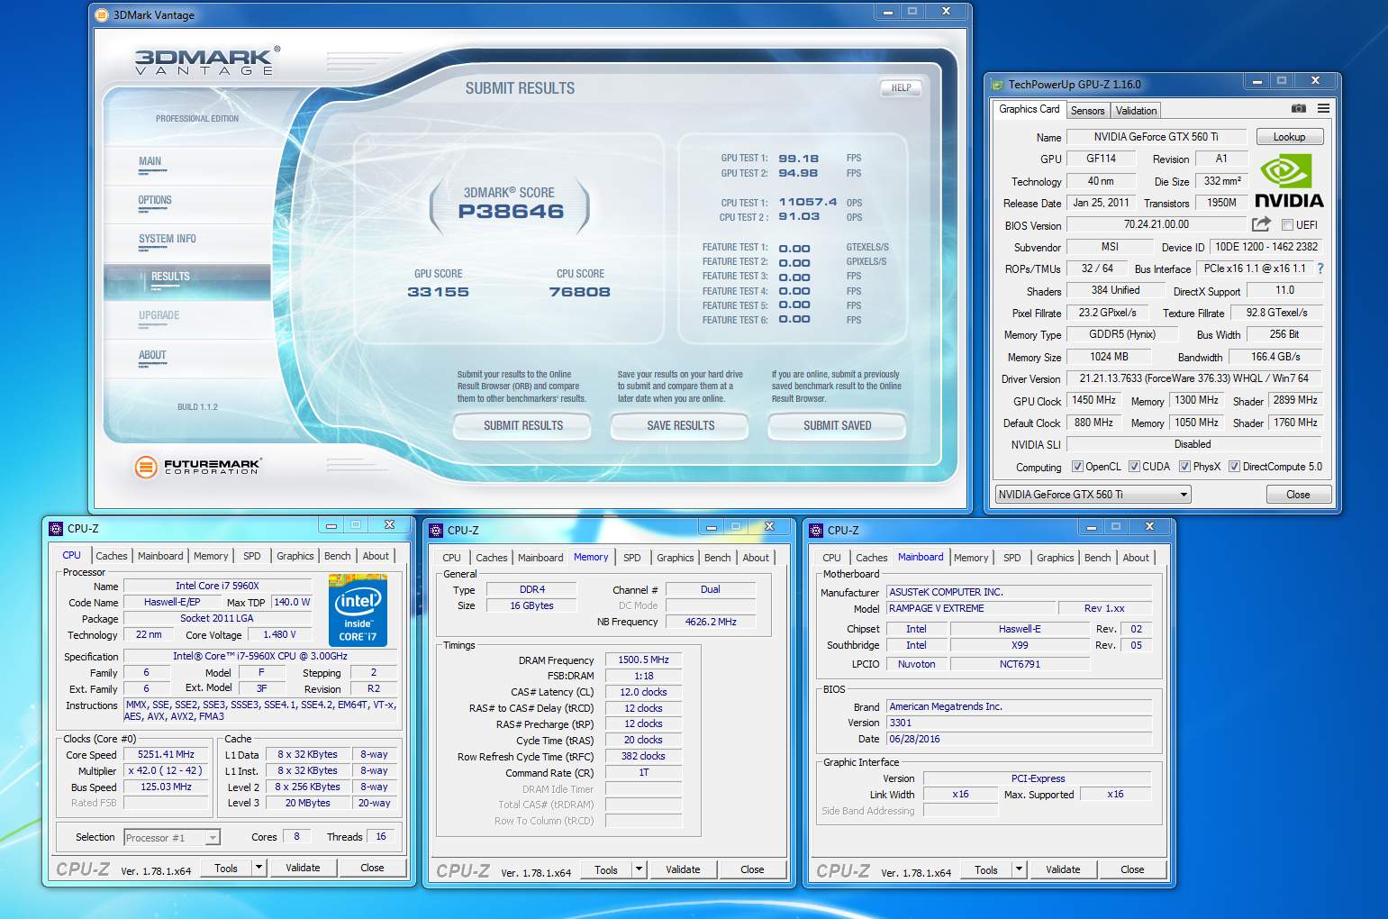Screen dimensions: 1388x919
Task: Expand the Tools arrow in CPU-Z Mainboard window
Action: (x=1019, y=869)
